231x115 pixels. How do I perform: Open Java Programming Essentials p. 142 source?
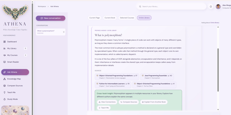pos(157,77)
